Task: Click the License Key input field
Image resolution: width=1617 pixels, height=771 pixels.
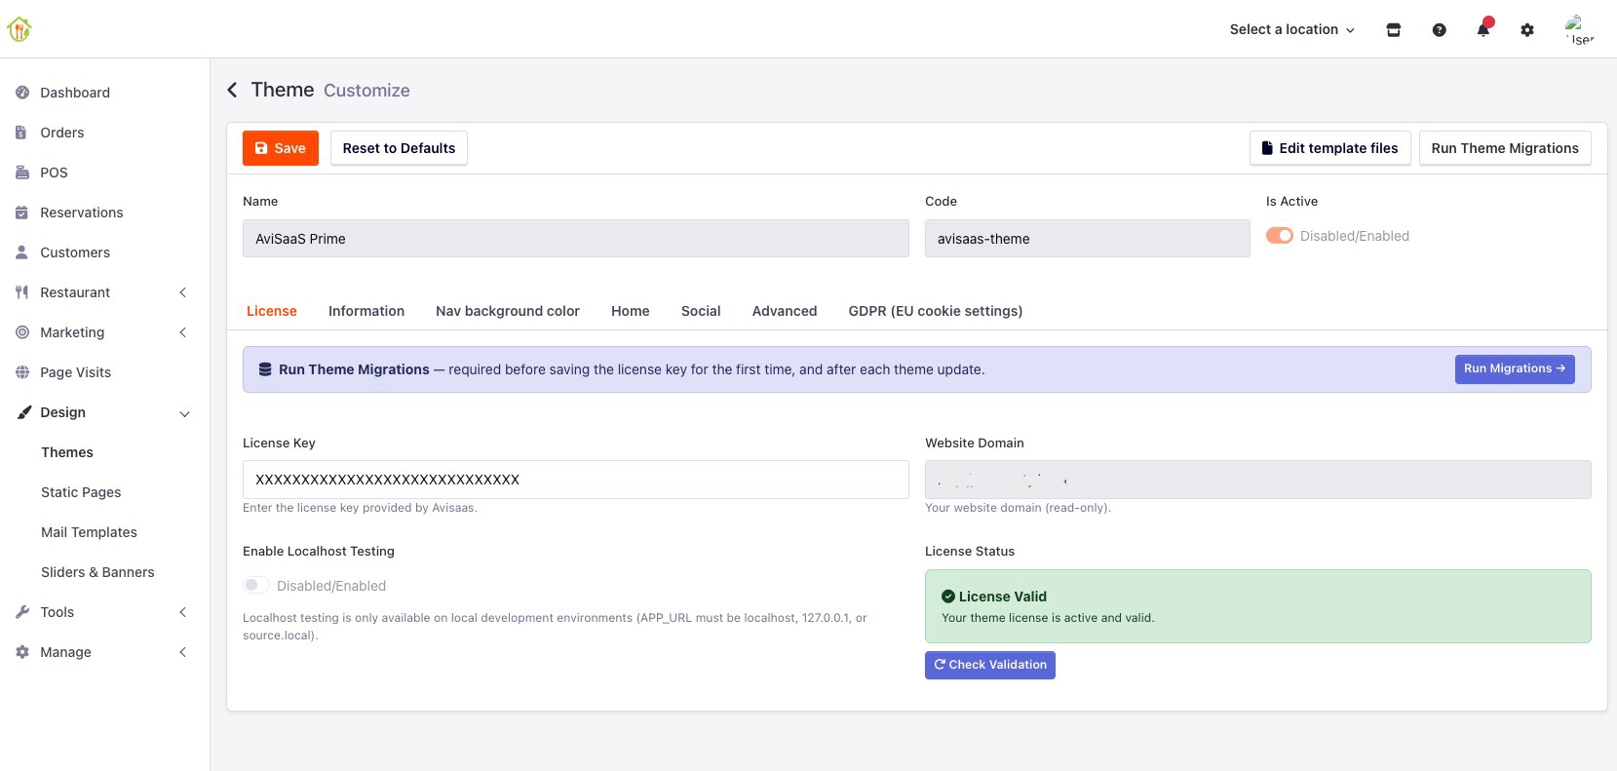Action: 576,480
